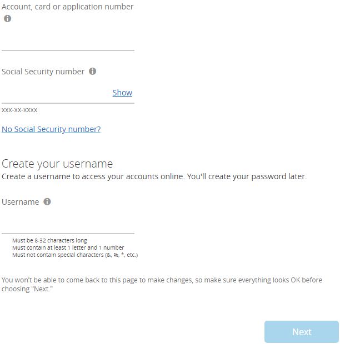
Task: Focus the Username input field
Action: (68, 224)
